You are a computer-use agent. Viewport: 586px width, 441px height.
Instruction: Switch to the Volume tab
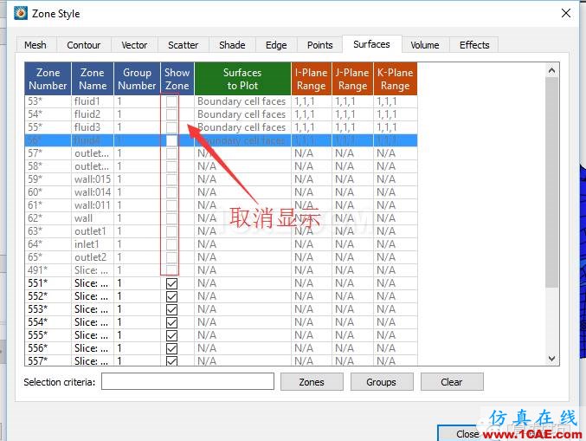coord(425,45)
